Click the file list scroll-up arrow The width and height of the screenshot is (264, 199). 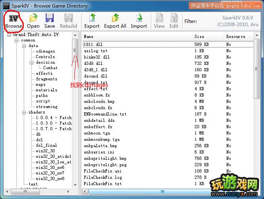pyautogui.click(x=257, y=35)
